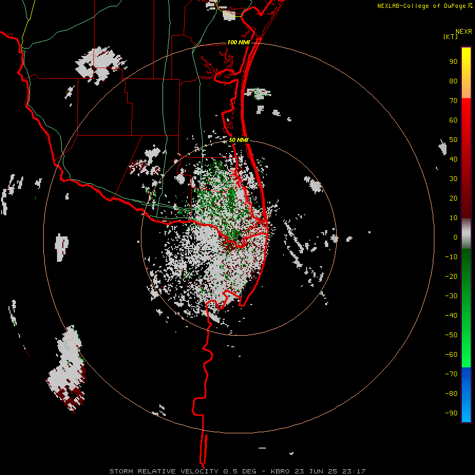
Task: Click the -20 scale value
Action: coord(451,276)
